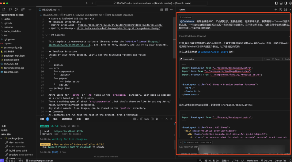This screenshot has height=162, width=292.
Task: Split the editor right
Action: click(167, 10)
